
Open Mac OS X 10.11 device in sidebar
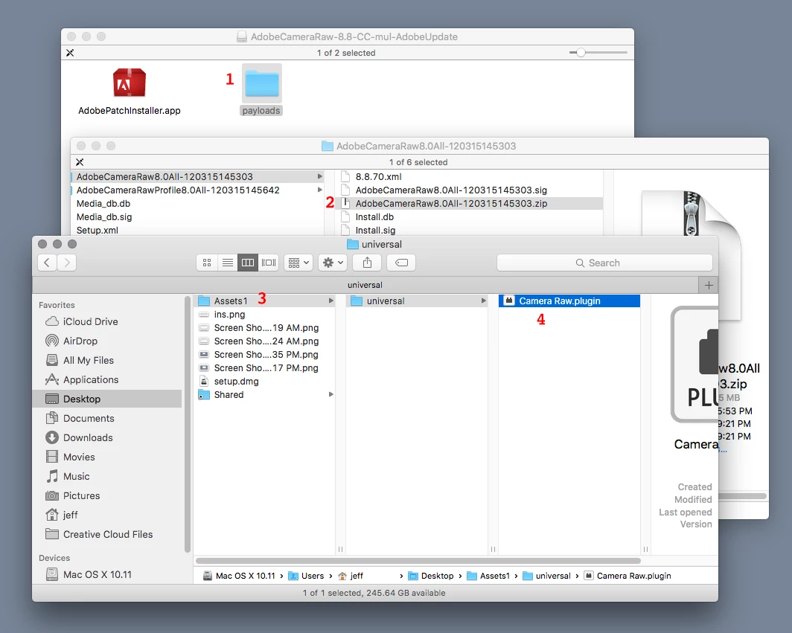(107, 574)
